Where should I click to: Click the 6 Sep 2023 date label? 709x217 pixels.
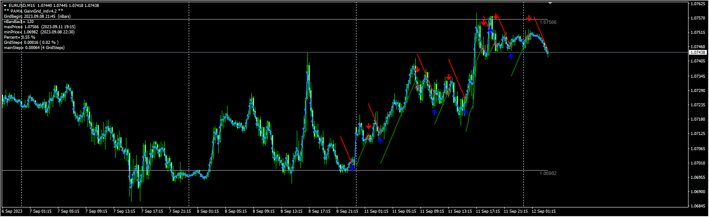(x=12, y=211)
